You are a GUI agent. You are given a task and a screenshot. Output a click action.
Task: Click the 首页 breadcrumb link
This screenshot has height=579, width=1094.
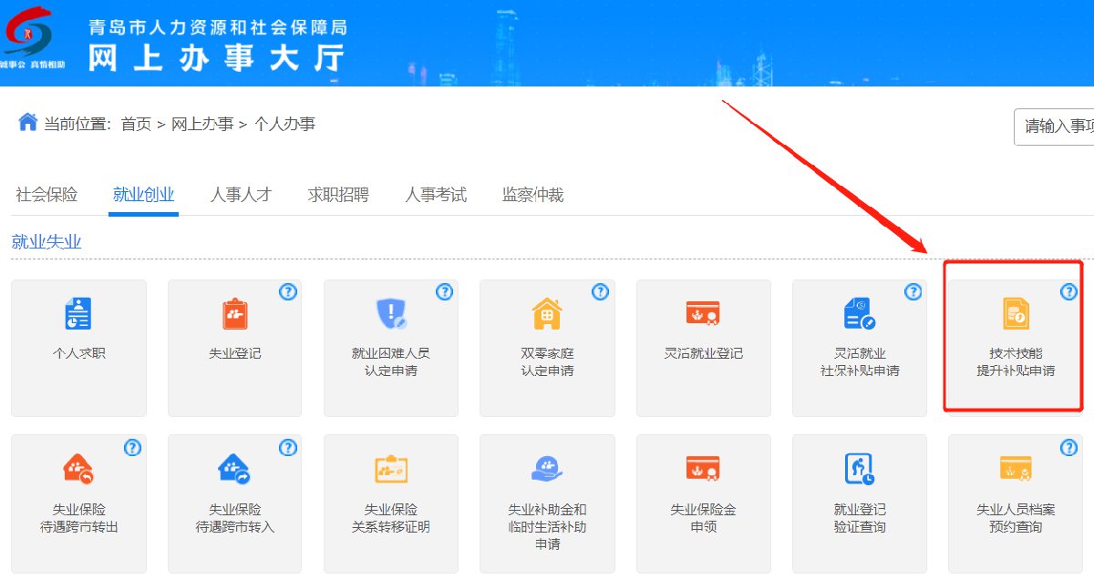(x=136, y=125)
